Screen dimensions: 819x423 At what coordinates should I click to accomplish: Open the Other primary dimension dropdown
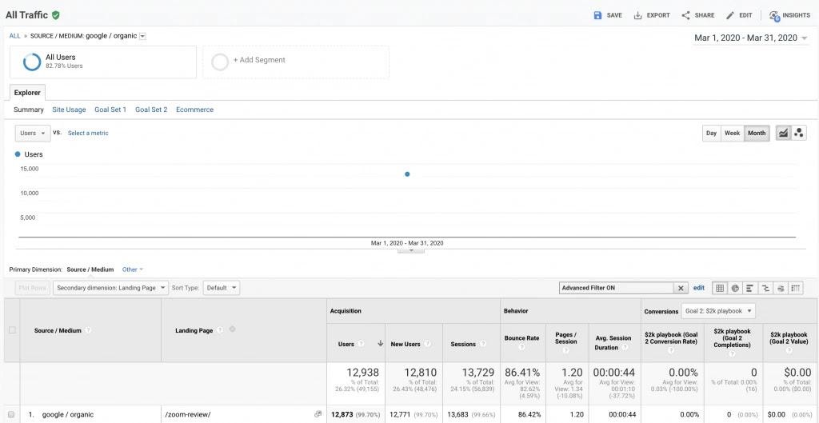(x=133, y=269)
